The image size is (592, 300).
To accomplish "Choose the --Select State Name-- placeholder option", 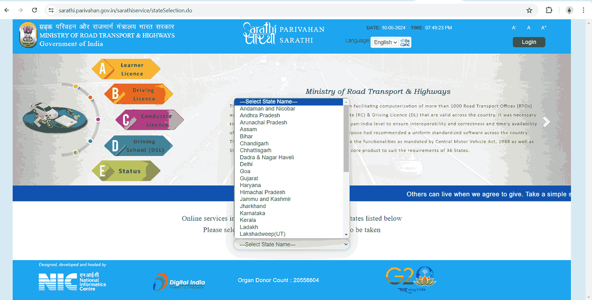I will click(x=289, y=102).
